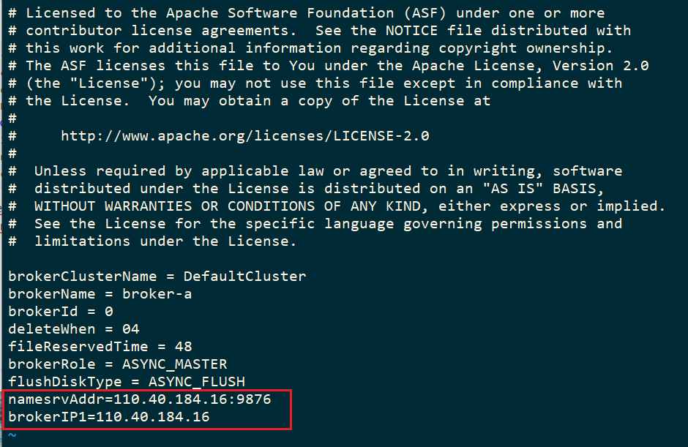Click the Apache LICENSE-2.0 URL
This screenshot has height=447, width=688.
click(245, 135)
